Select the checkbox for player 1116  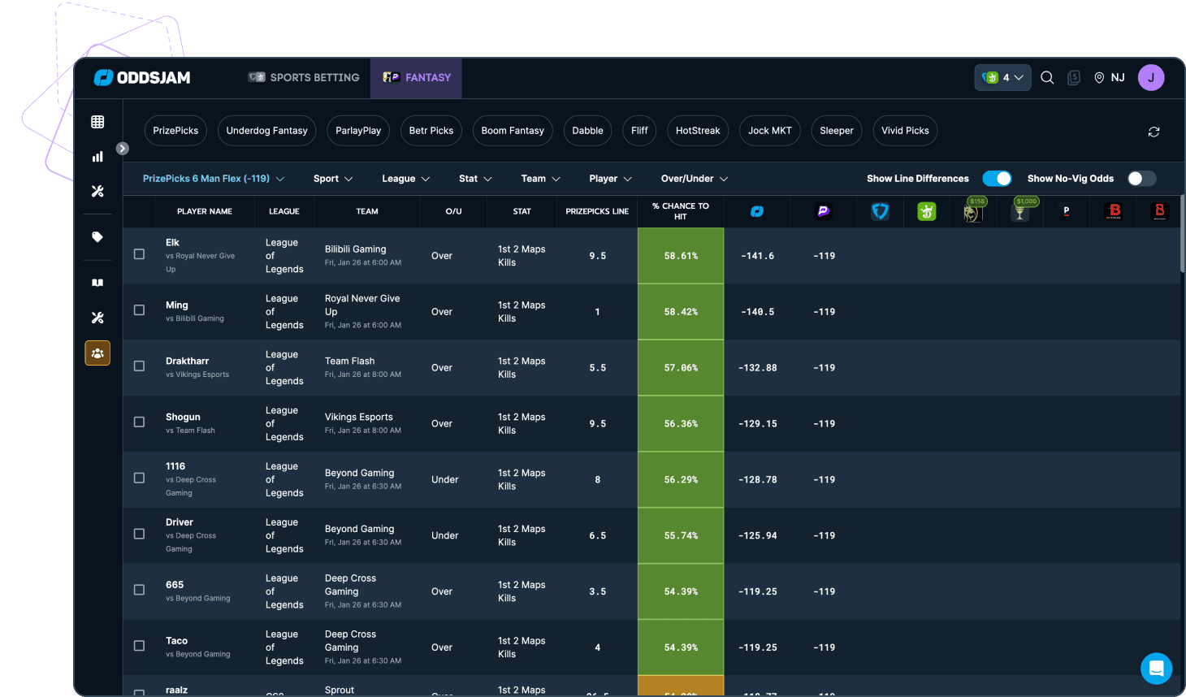tap(139, 478)
